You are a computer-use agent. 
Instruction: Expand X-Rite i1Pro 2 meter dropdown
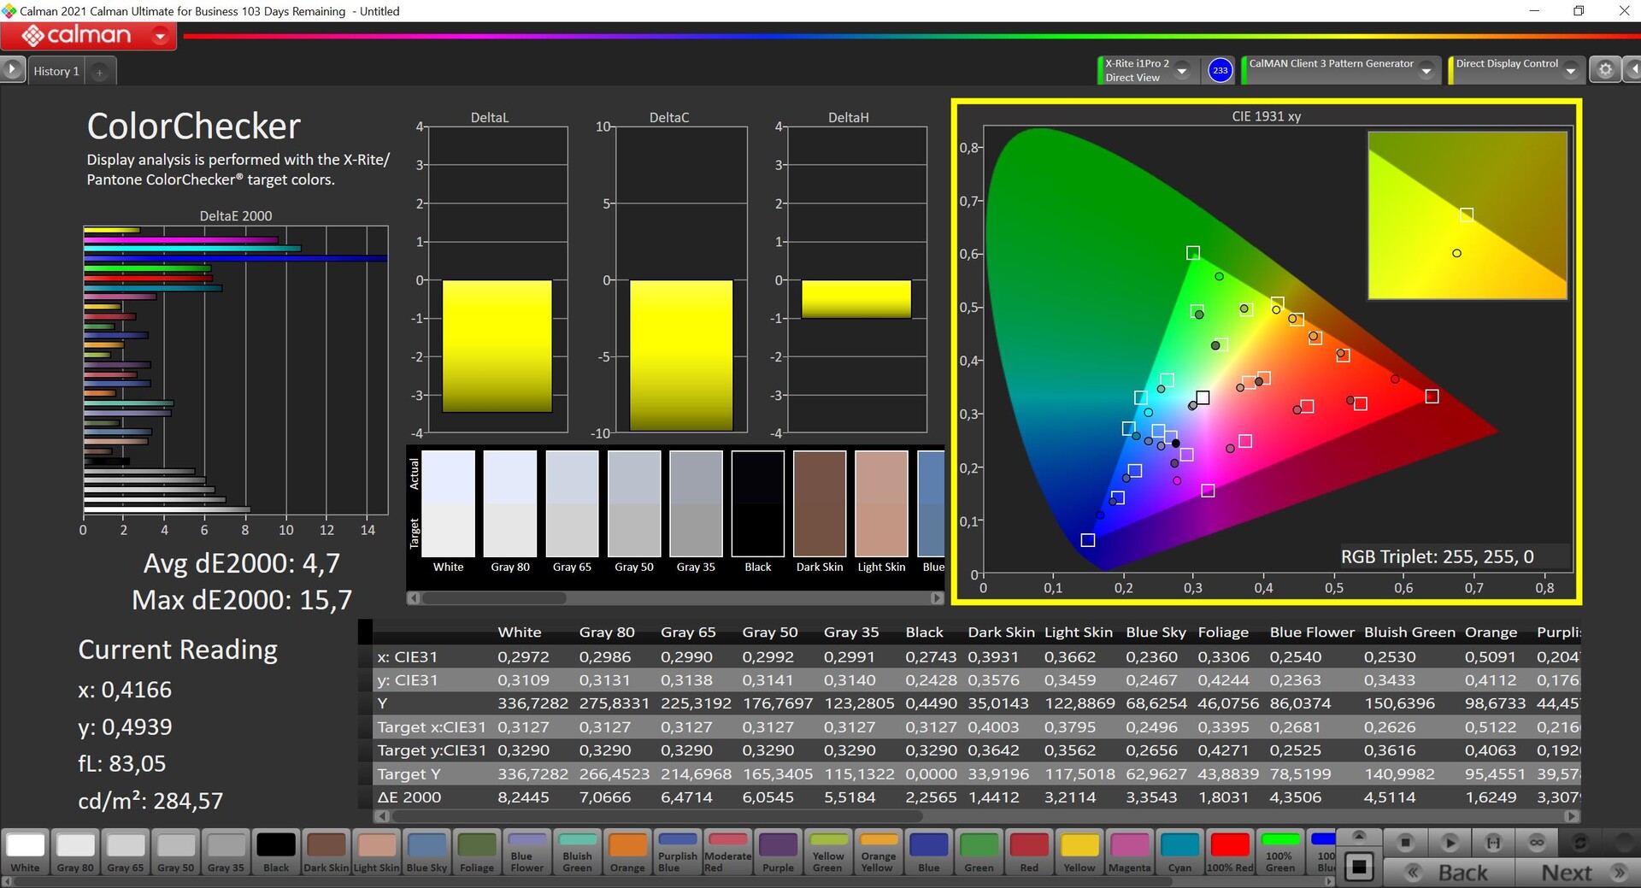(1182, 71)
